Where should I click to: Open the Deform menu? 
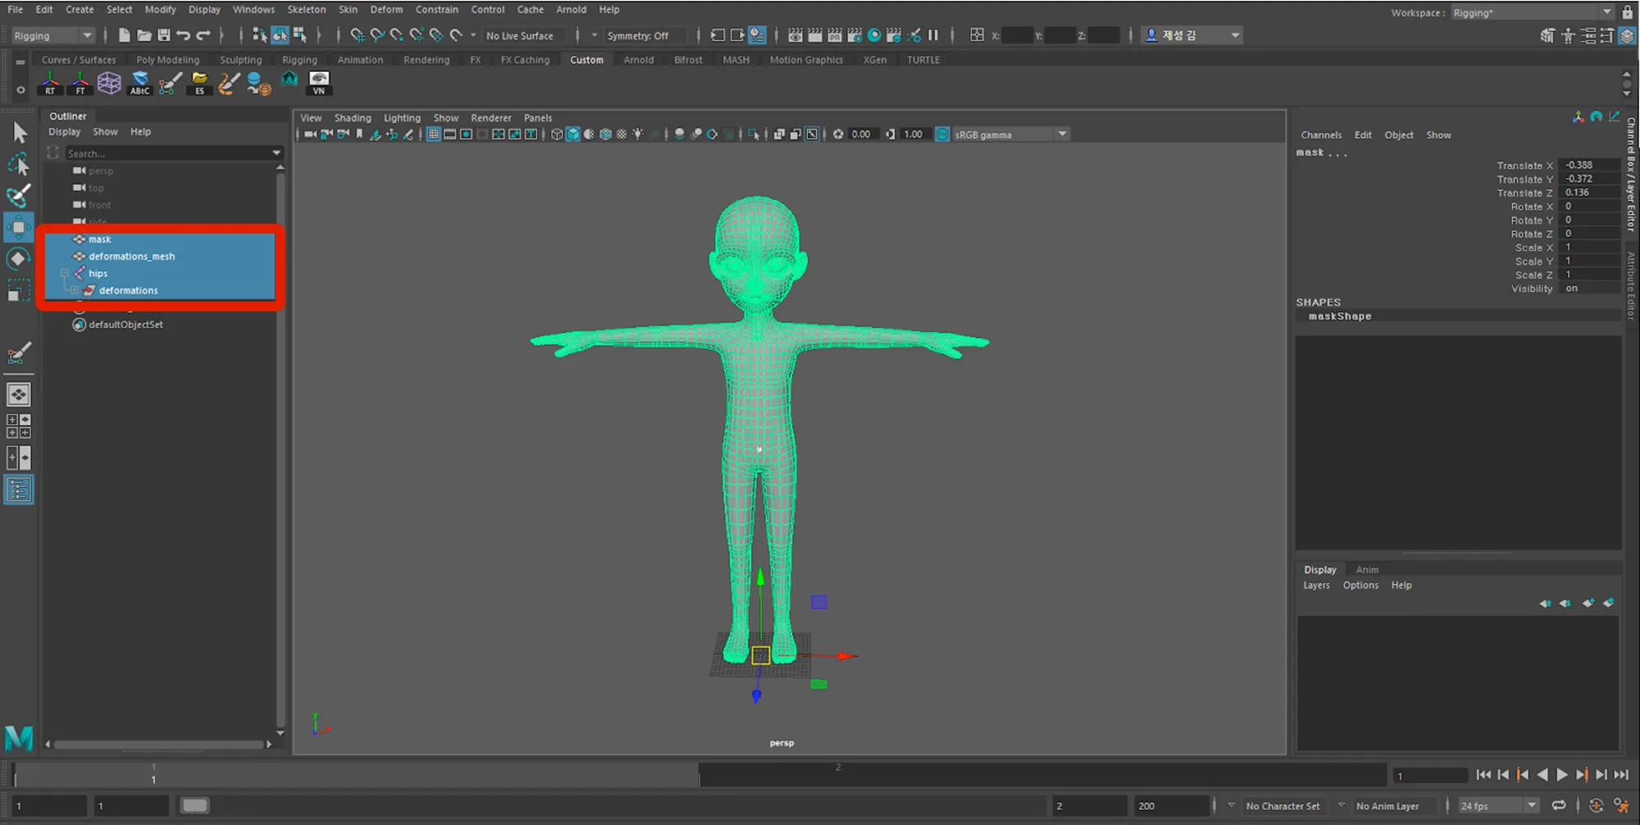(x=386, y=10)
